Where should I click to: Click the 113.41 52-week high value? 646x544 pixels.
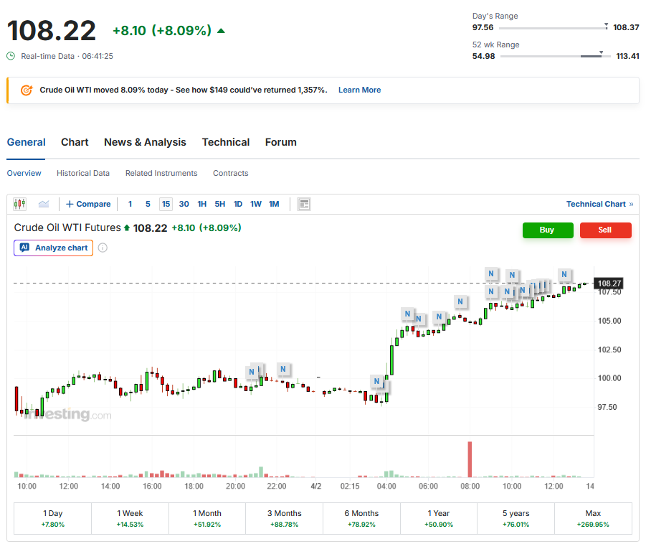627,56
